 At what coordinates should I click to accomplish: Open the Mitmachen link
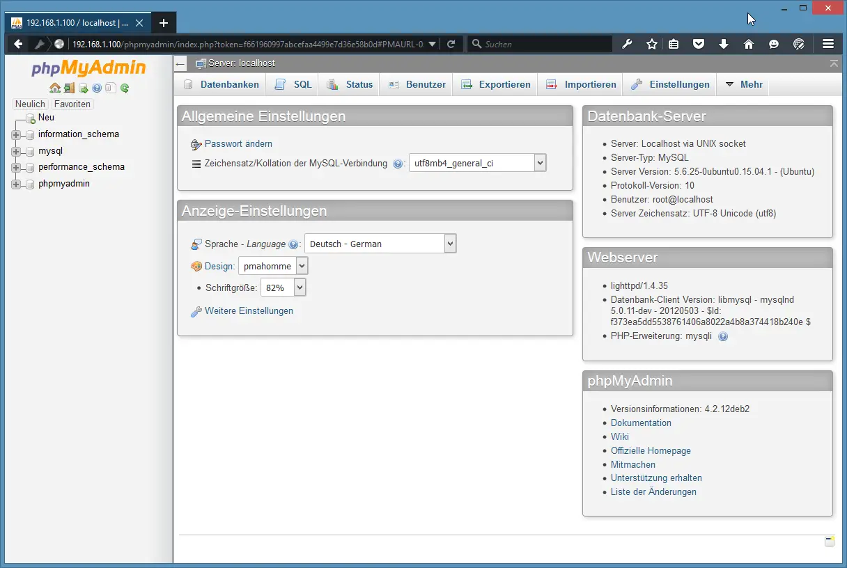coord(633,464)
